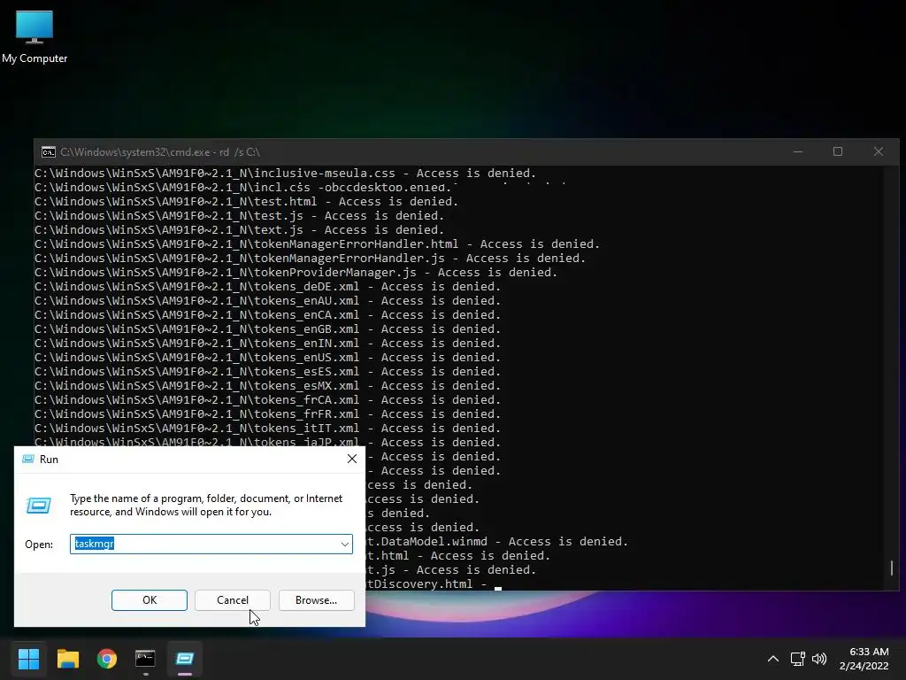Image resolution: width=906 pixels, height=680 pixels.
Task: Expand the Open field dropdown arrow
Action: point(344,545)
